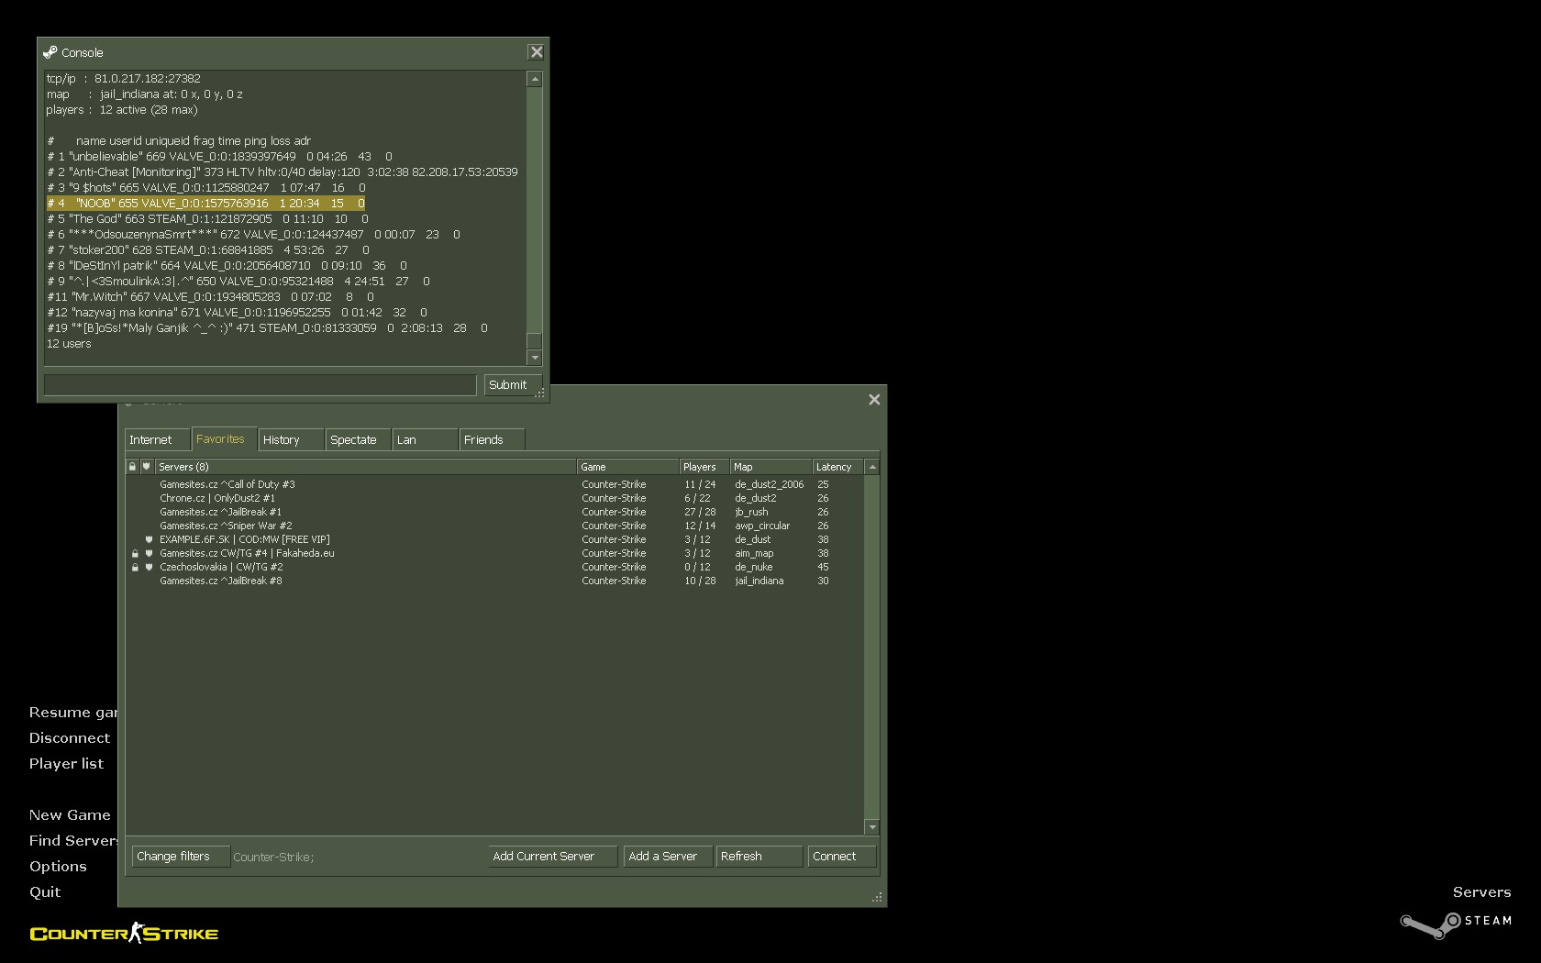Sort by the Servers (8) column header
This screenshot has height=963, width=1541.
[x=365, y=467]
